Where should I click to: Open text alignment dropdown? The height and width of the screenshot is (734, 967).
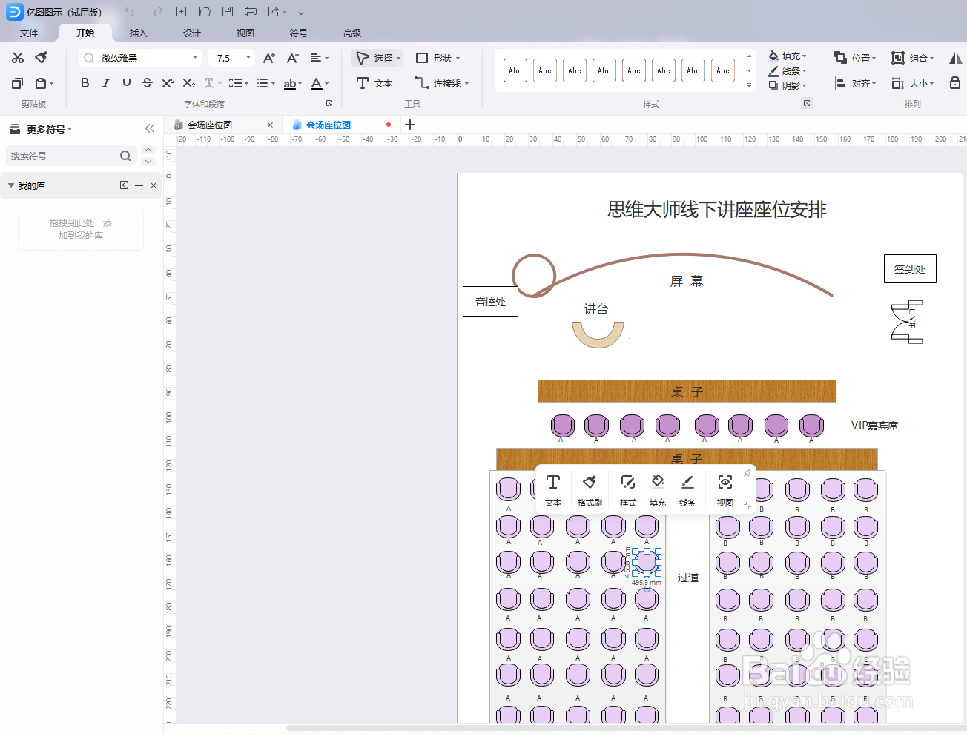tap(319, 58)
